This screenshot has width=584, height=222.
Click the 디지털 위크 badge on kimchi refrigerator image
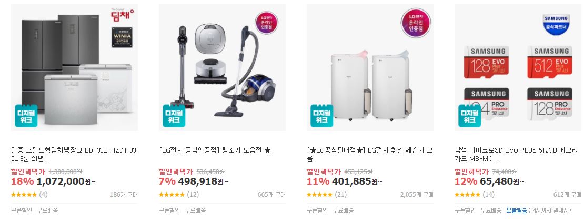26,115
